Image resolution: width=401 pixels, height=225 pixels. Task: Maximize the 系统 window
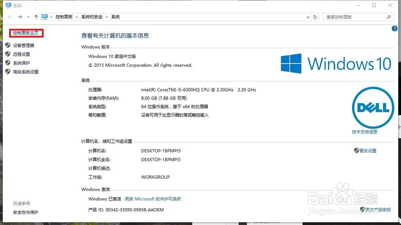[x=374, y=5]
